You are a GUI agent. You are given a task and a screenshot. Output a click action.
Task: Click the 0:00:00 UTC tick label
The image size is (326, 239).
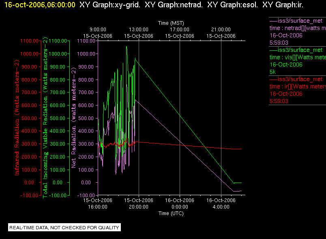[180, 207]
